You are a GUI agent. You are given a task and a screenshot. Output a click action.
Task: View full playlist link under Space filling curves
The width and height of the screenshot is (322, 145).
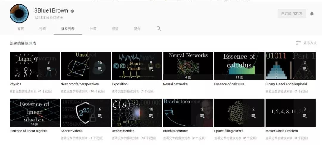236,138
